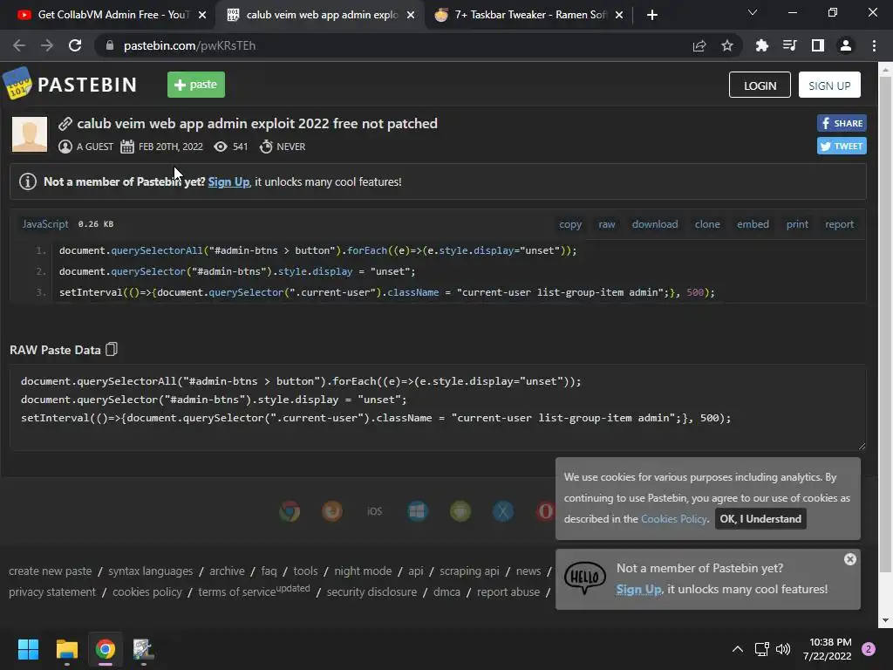This screenshot has width=893, height=670.
Task: Click the Android icon in footer
Action: pyautogui.click(x=460, y=511)
